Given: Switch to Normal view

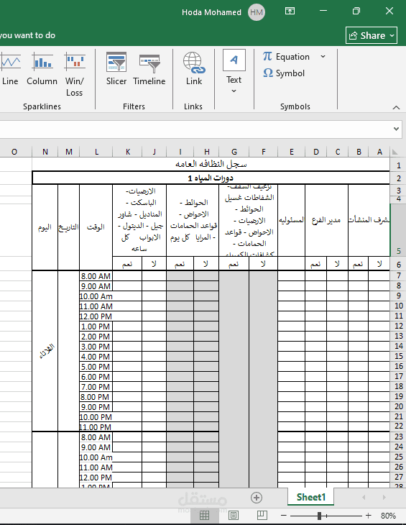Looking at the screenshot, I should [204, 516].
